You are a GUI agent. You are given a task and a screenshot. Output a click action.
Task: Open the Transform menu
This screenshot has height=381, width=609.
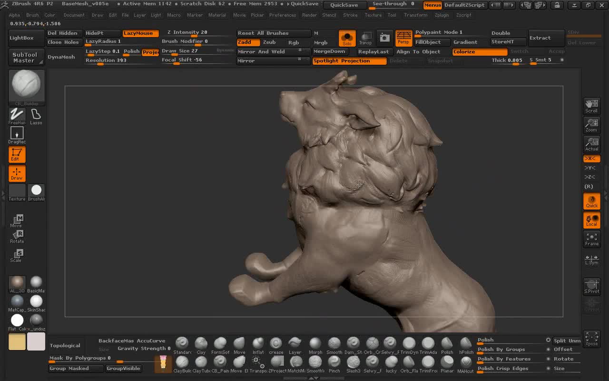coord(415,15)
